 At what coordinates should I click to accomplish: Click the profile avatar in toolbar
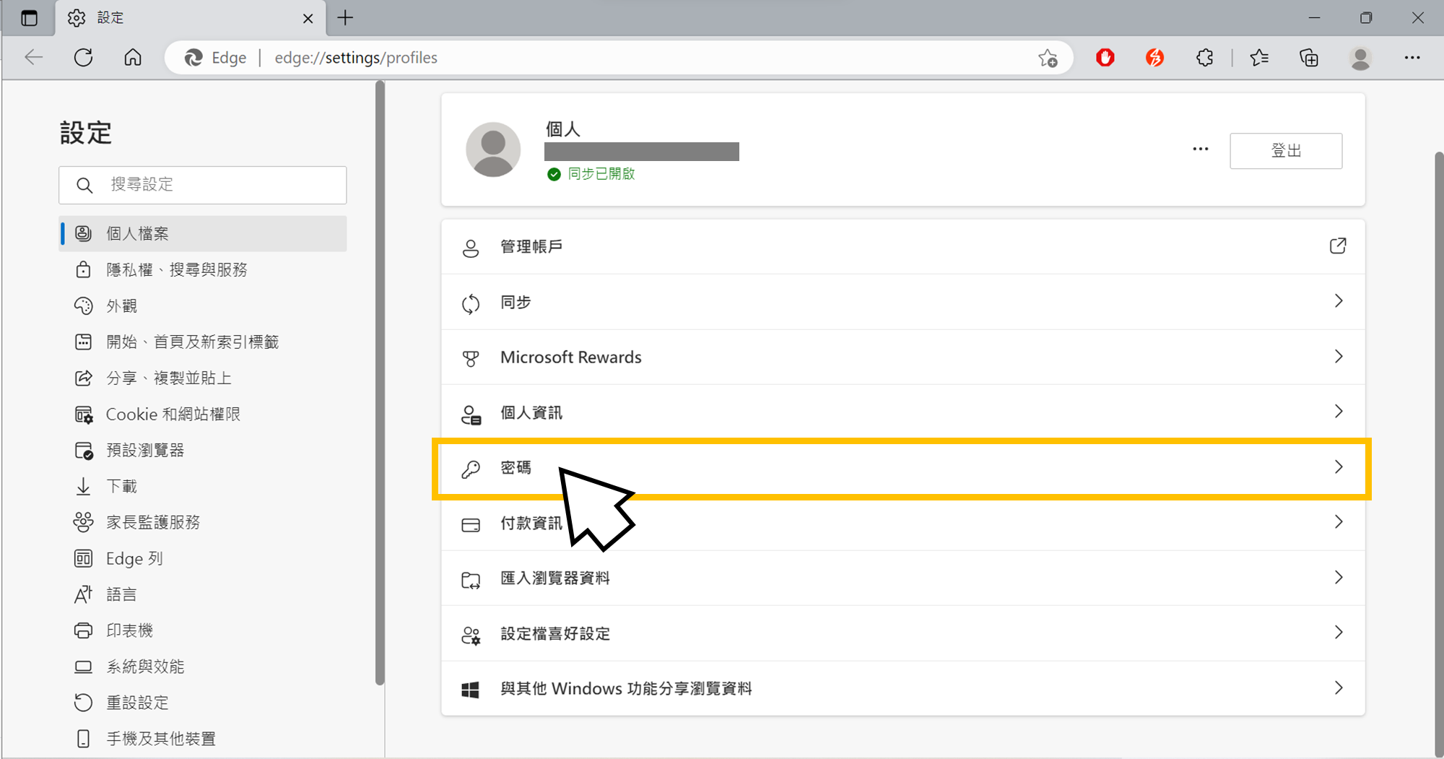[x=1360, y=58]
